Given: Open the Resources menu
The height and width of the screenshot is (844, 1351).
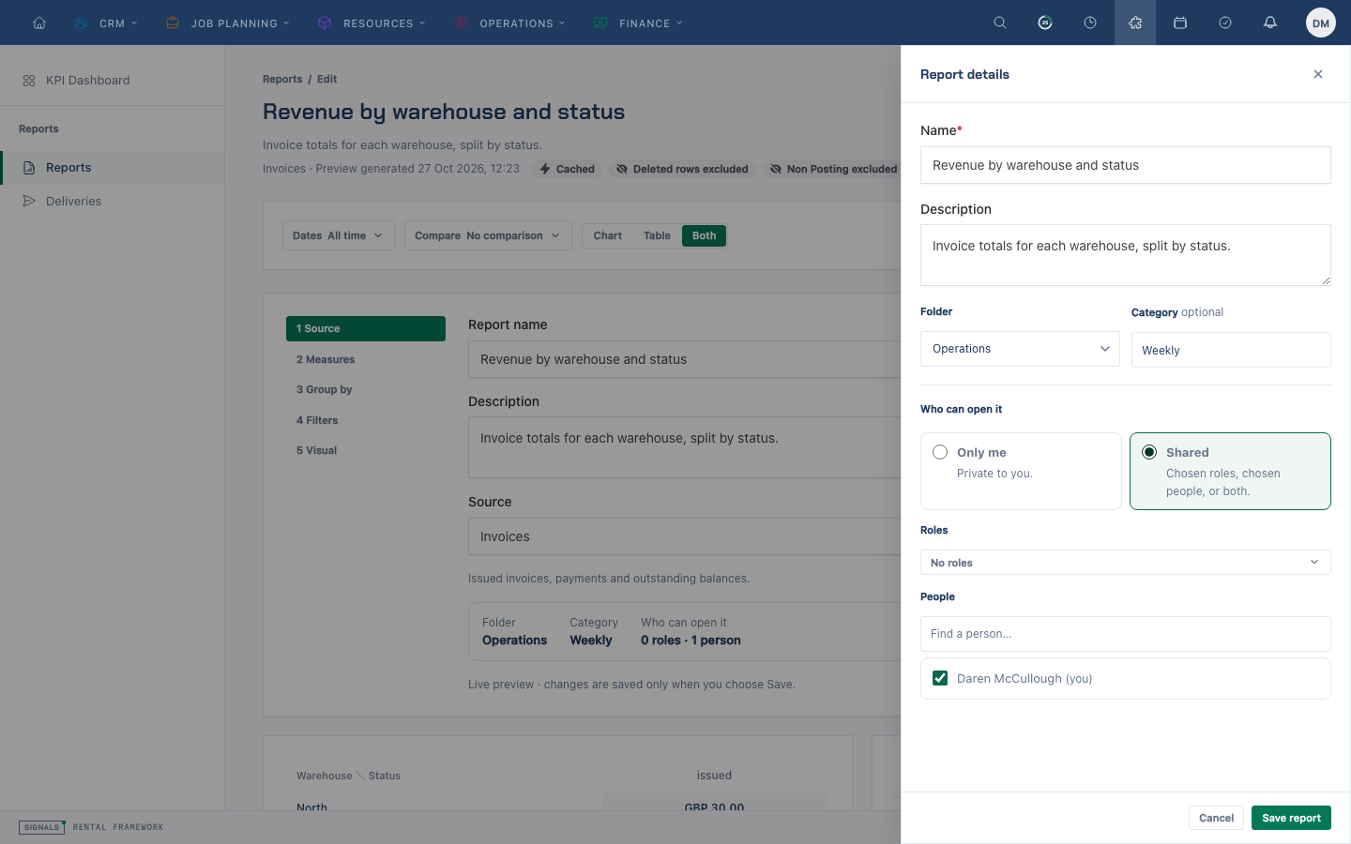Looking at the screenshot, I should click(372, 23).
